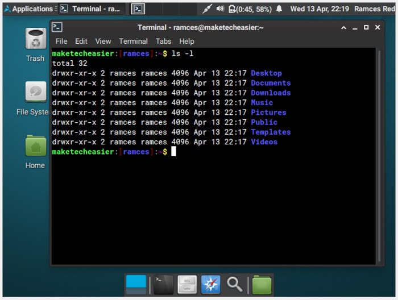Click the Desktop directory name in listing
The width and height of the screenshot is (398, 300).
point(266,73)
